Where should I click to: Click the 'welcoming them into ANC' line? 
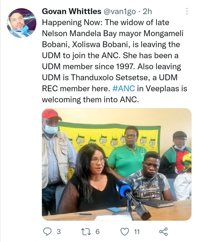point(90,100)
